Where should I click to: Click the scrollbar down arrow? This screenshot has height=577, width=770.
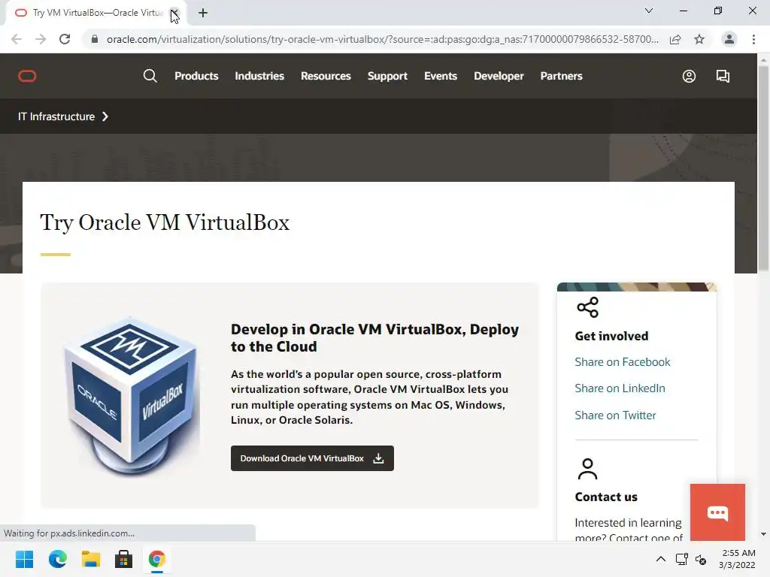(763, 534)
